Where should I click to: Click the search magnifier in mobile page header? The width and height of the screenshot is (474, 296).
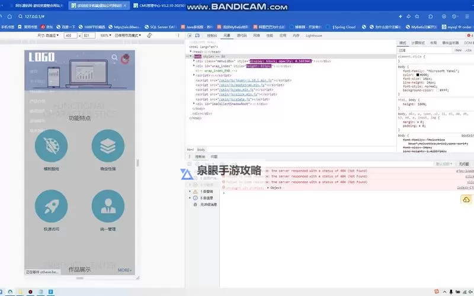pyautogui.click(x=114, y=57)
